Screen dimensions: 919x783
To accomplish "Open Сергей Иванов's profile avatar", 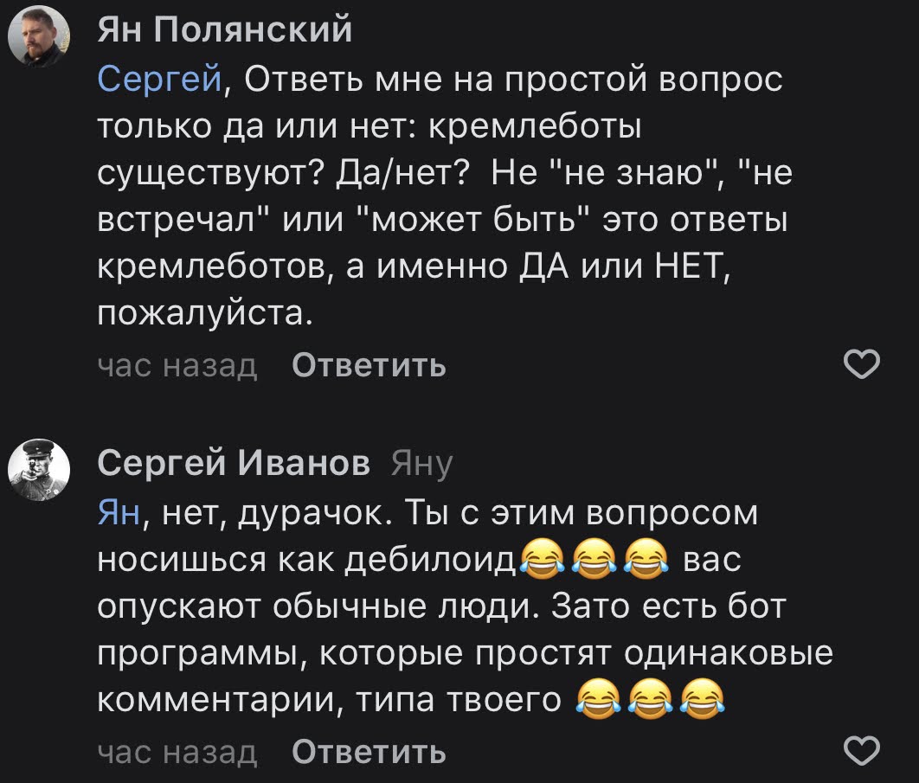I will (40, 467).
